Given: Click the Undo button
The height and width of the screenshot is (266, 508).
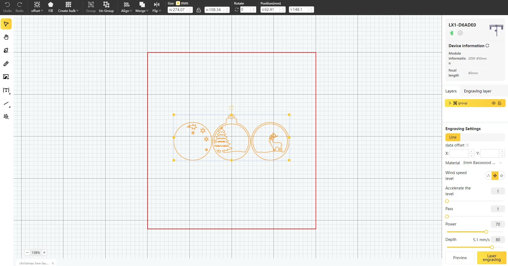Looking at the screenshot, I should coord(7,7).
